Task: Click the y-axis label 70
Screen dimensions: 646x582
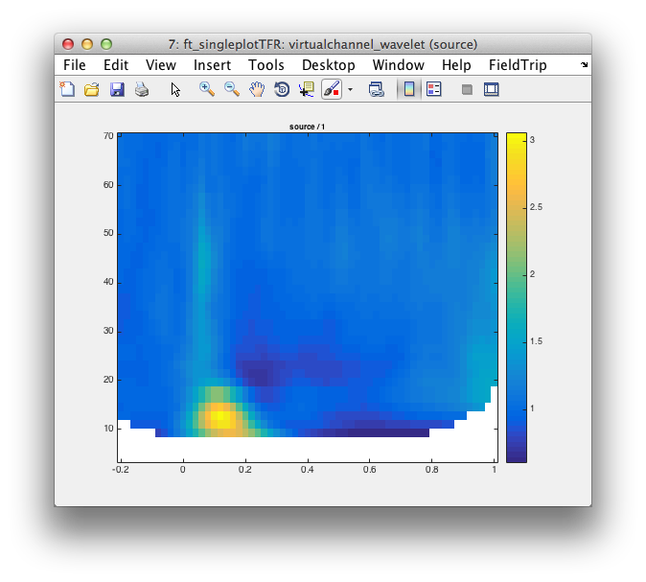Action: pyautogui.click(x=108, y=136)
